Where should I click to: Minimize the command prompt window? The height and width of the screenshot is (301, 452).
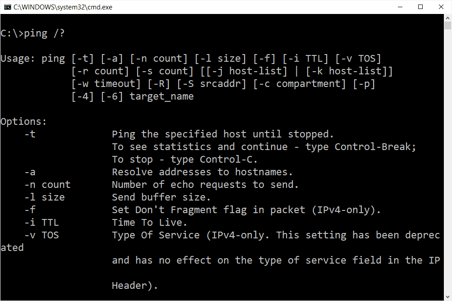pyautogui.click(x=400, y=7)
